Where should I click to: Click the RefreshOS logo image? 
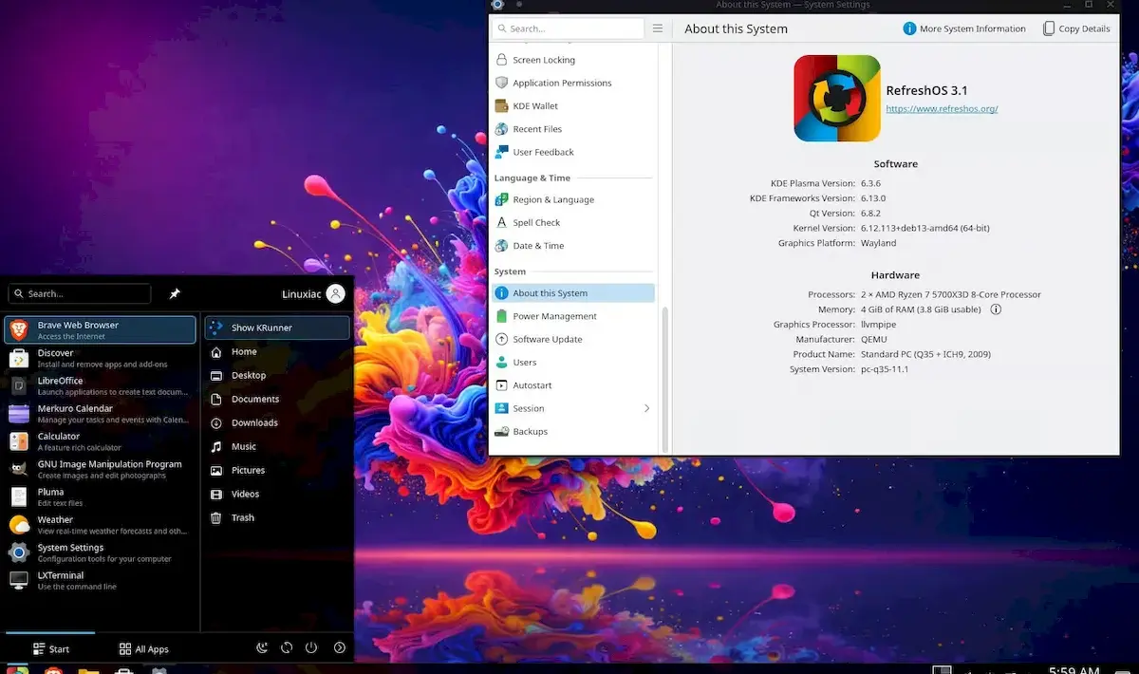837,99
